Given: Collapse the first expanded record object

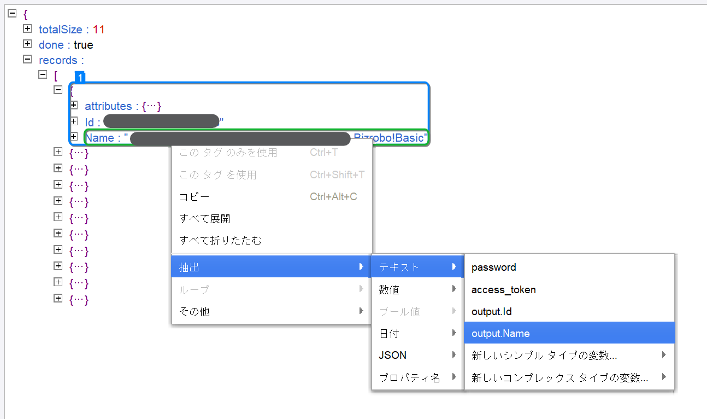Looking at the screenshot, I should point(58,90).
